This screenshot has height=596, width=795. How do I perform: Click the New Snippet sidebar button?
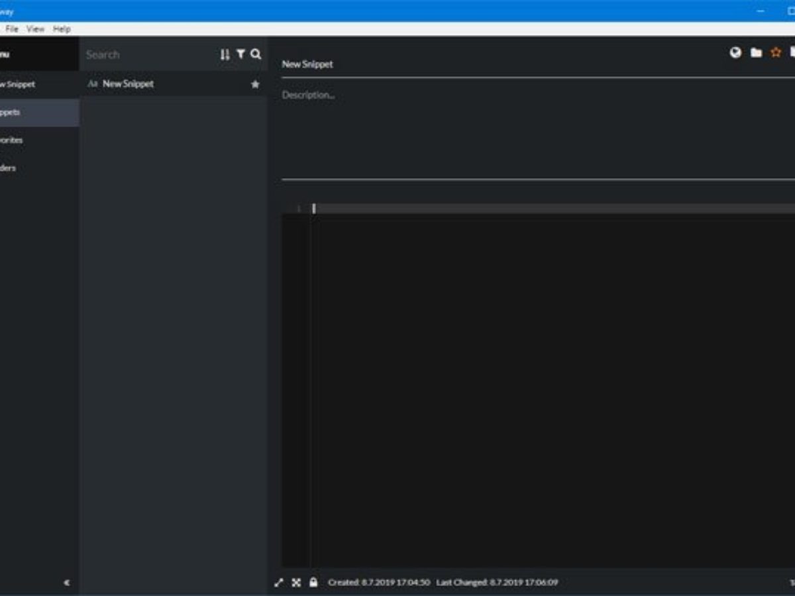click(x=40, y=84)
